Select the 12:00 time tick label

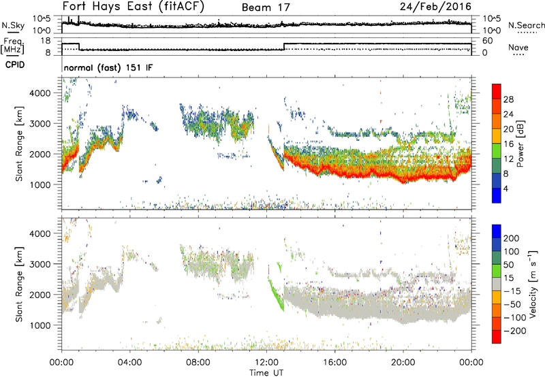tap(266, 363)
